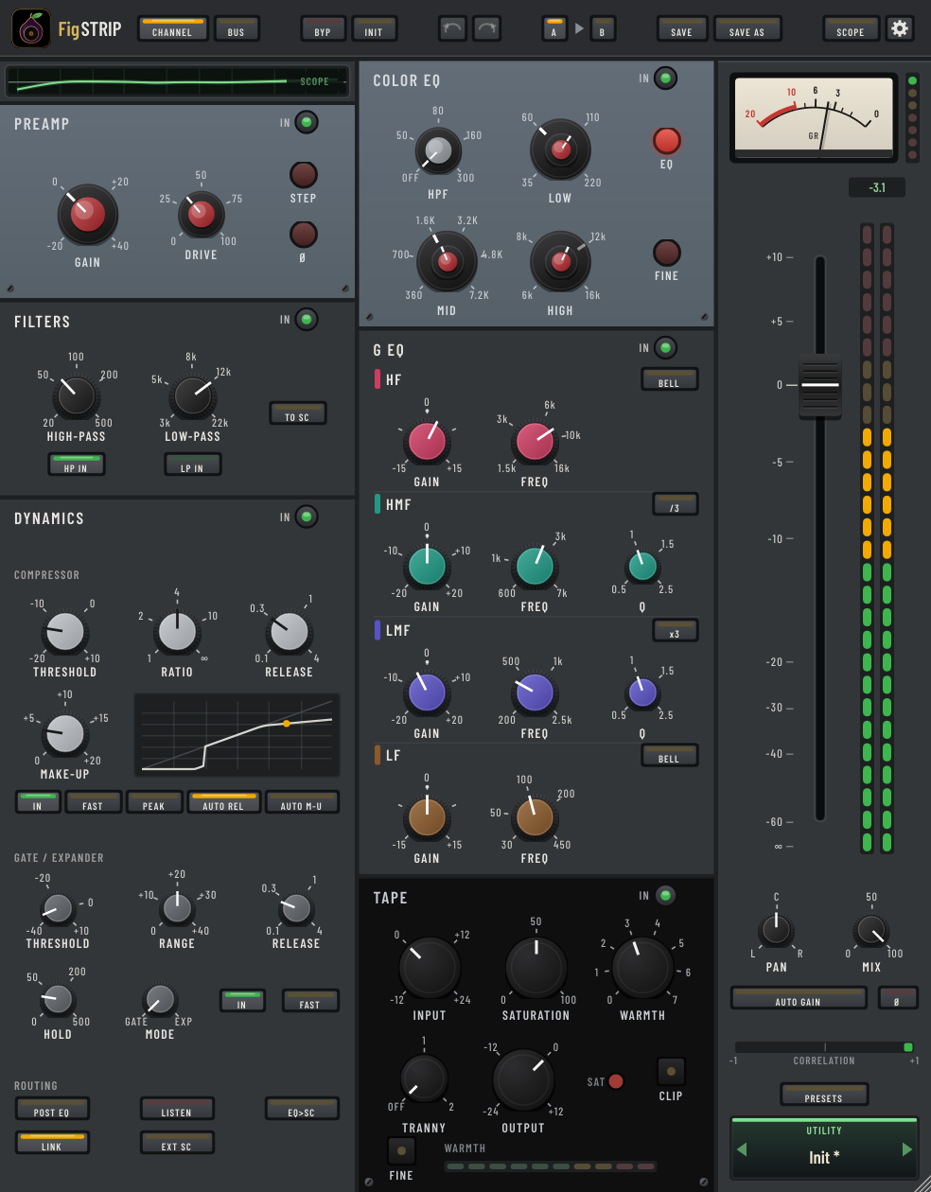Click the SAVE button
This screenshot has width=931, height=1192.
tap(681, 28)
